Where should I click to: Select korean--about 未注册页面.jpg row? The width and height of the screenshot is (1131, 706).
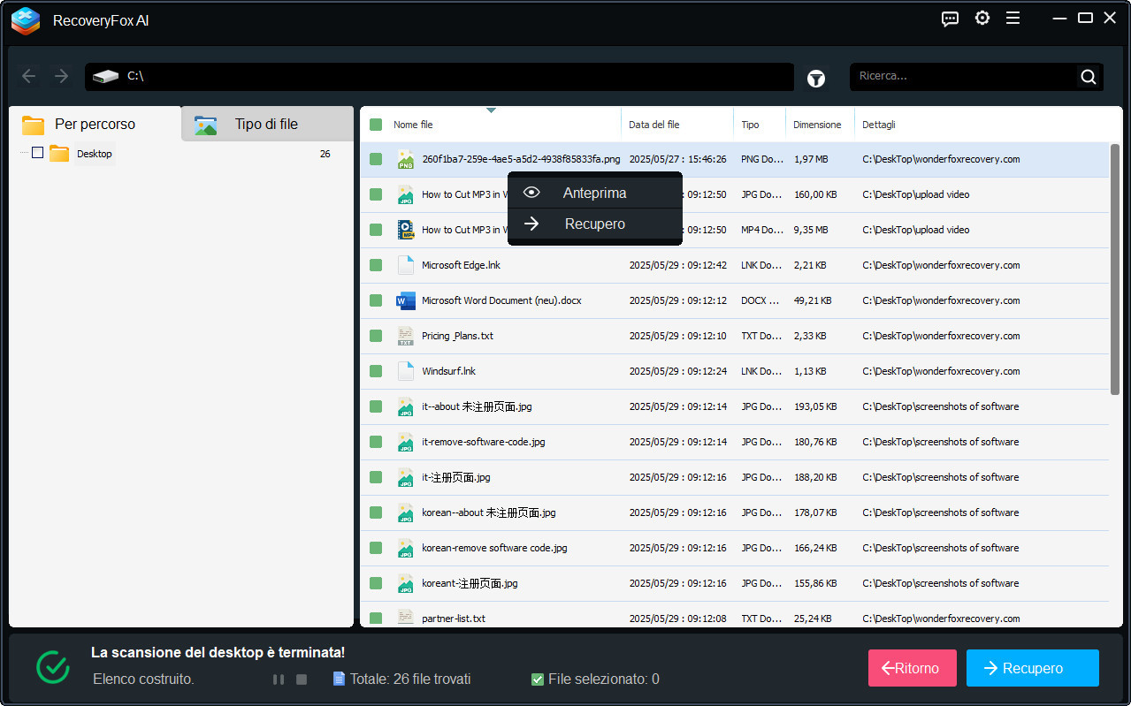click(734, 512)
